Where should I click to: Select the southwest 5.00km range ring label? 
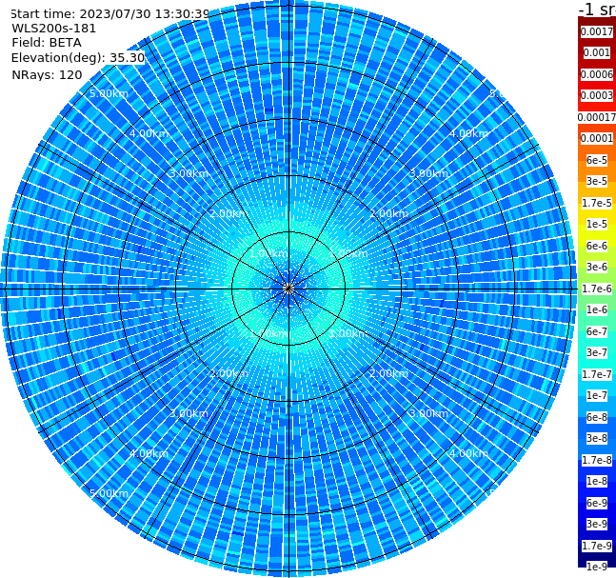coord(109,493)
